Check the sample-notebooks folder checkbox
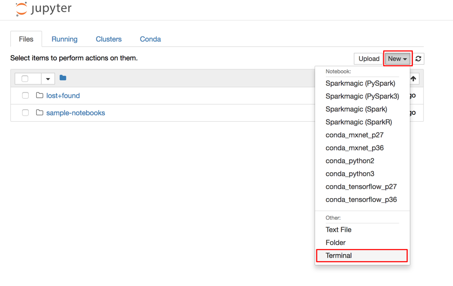The height and width of the screenshot is (286, 453). pos(25,112)
